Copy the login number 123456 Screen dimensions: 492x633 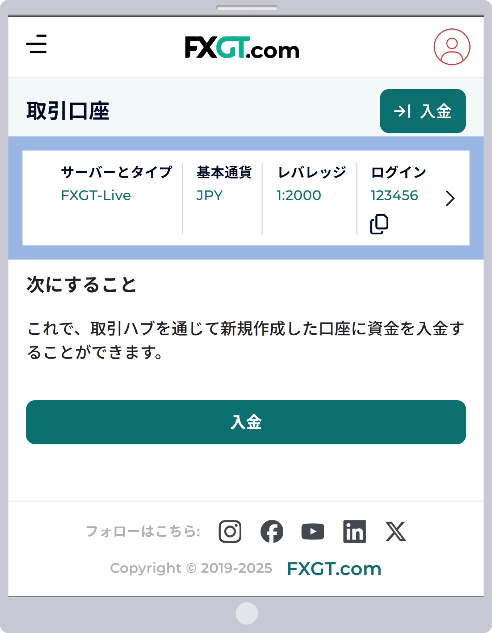379,224
